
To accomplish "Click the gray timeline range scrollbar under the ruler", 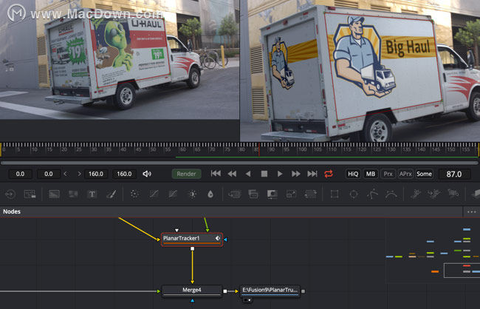I will pos(240,163).
